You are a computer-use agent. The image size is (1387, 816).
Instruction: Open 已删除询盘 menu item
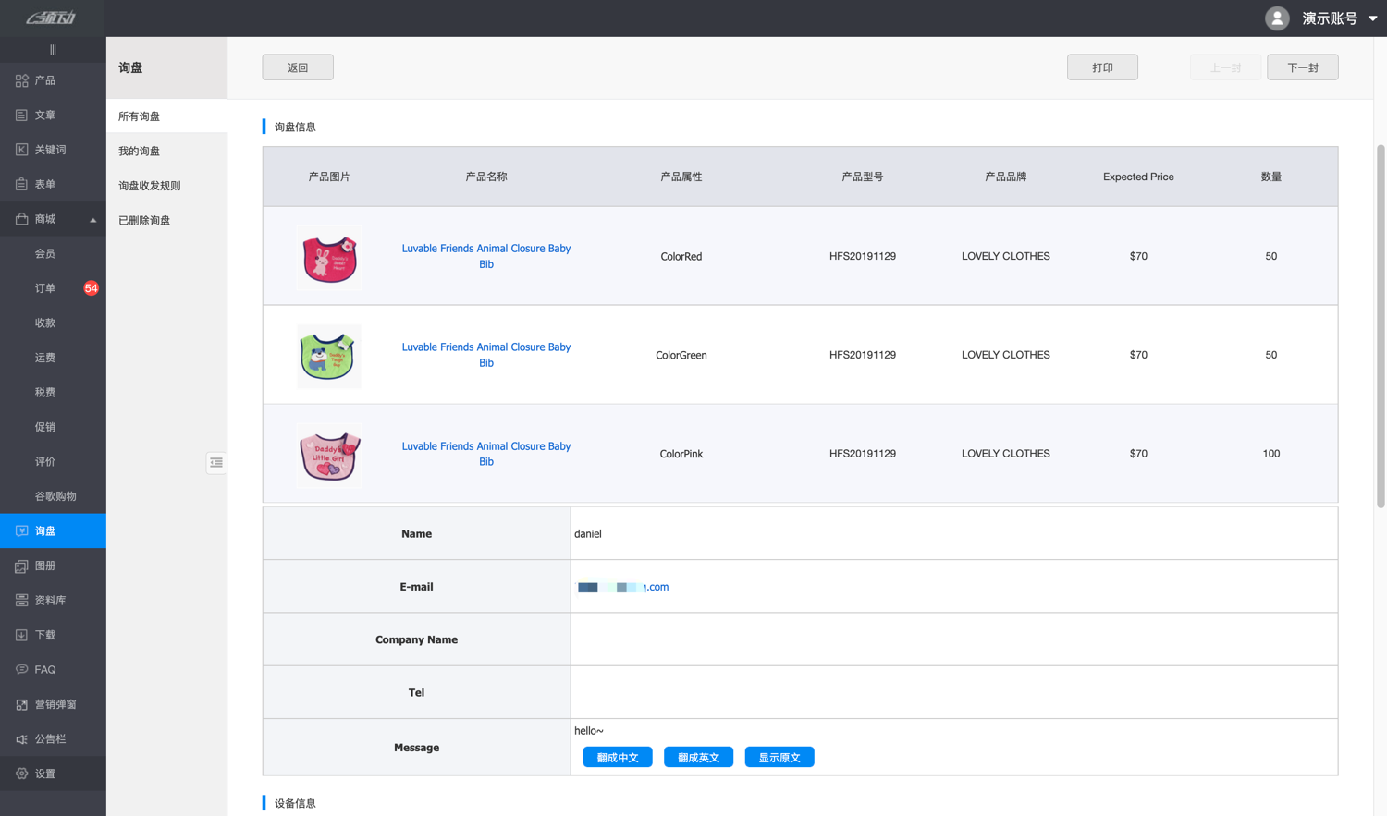pyautogui.click(x=144, y=221)
